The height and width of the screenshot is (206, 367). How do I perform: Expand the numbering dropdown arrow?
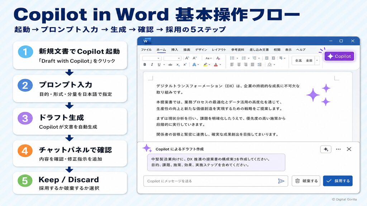click(x=249, y=58)
